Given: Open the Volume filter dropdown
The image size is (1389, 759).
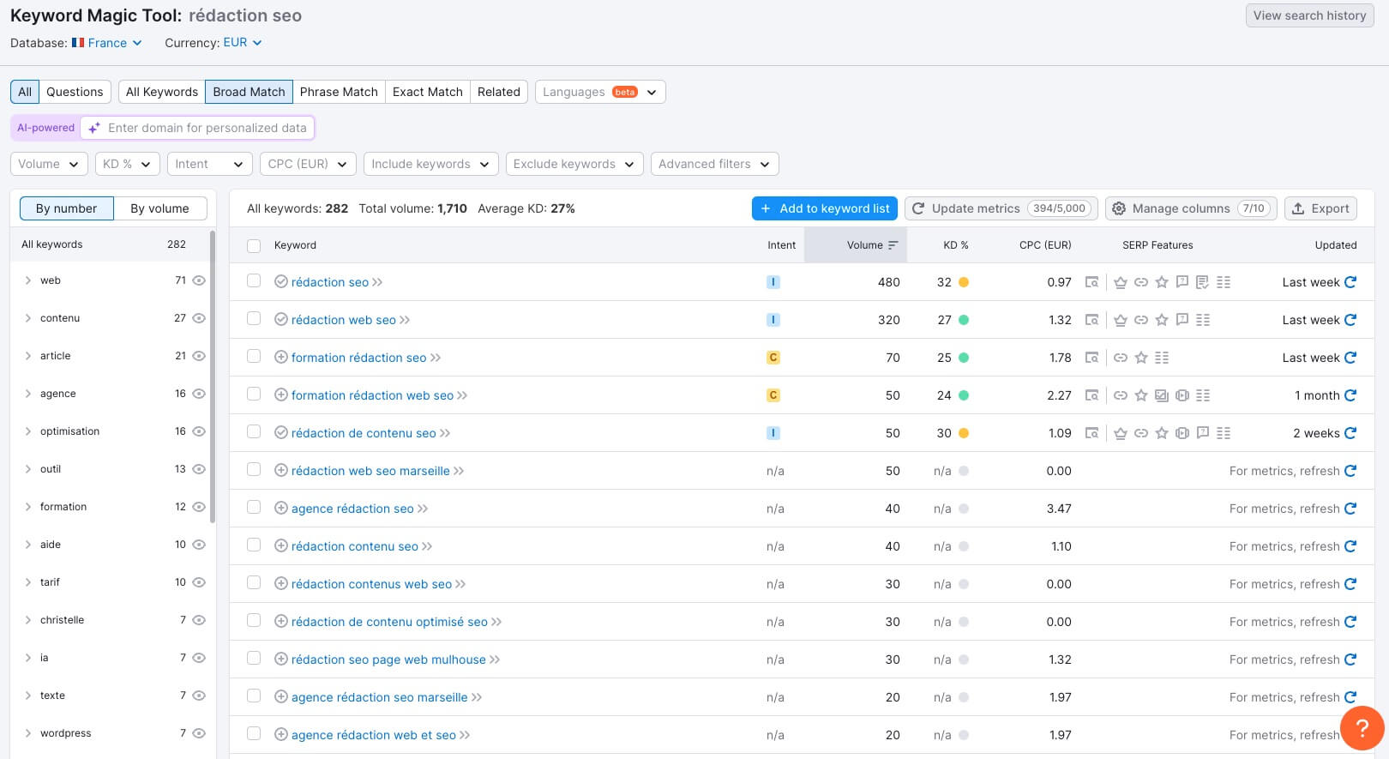Looking at the screenshot, I should pos(49,164).
